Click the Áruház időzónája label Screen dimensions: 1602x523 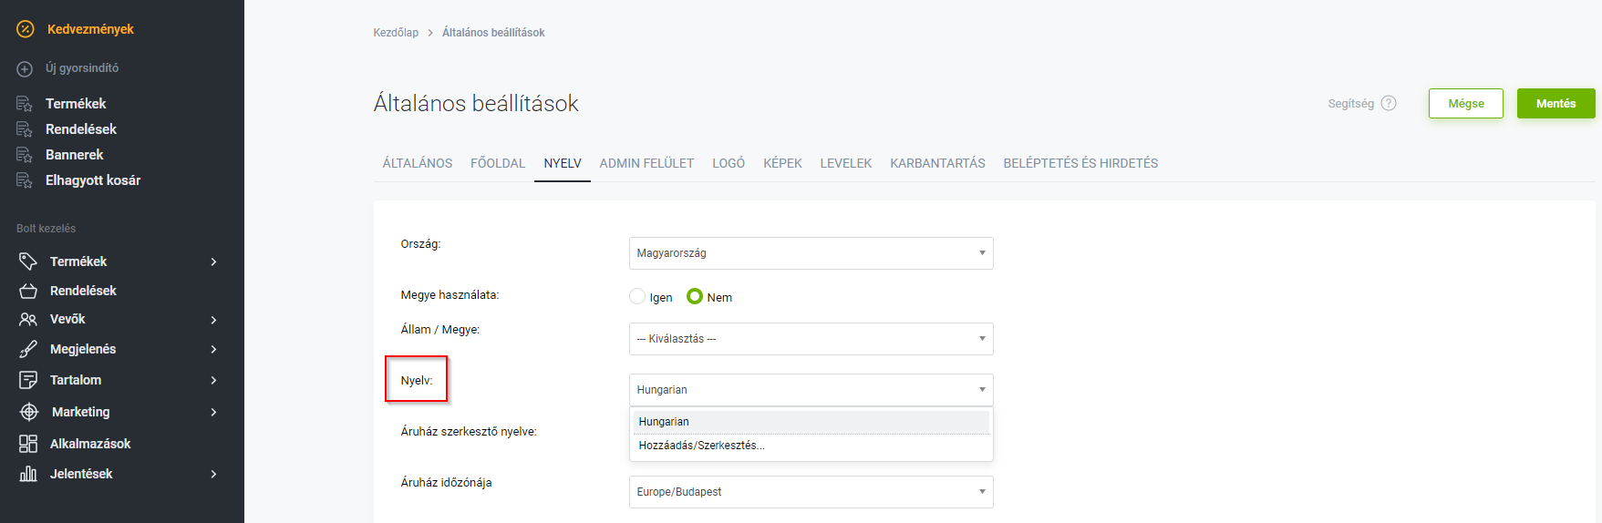(x=446, y=483)
